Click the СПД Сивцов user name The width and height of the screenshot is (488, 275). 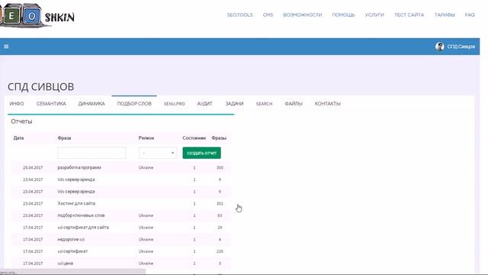461,47
